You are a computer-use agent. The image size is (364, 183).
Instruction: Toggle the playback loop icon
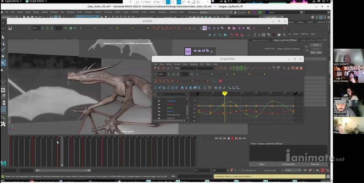click(305, 170)
